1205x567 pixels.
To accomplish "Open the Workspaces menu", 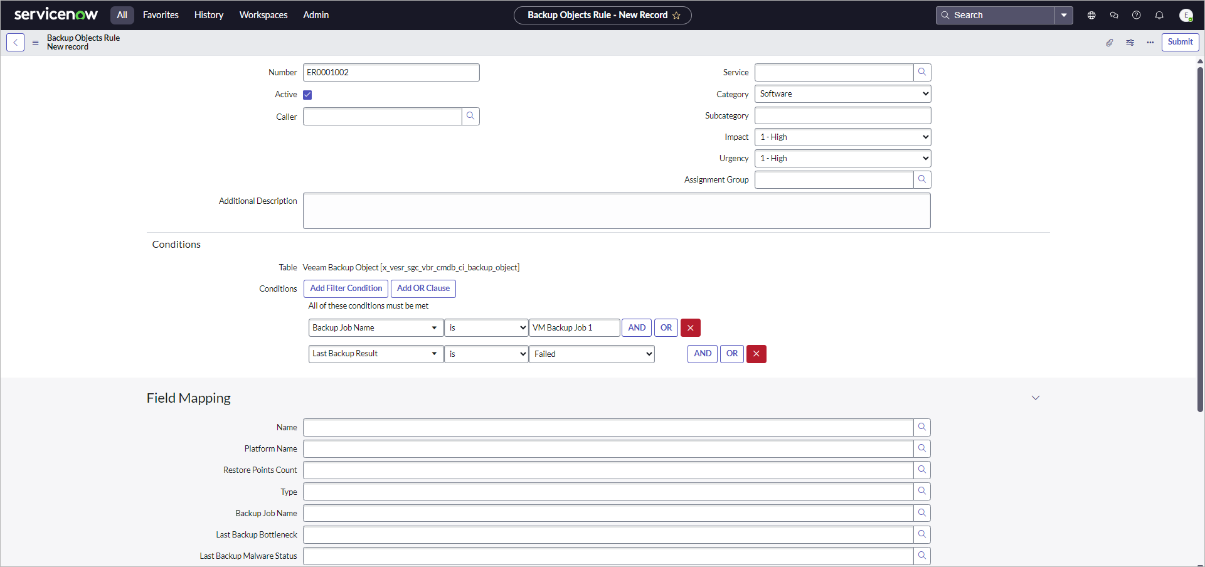I will coord(263,15).
